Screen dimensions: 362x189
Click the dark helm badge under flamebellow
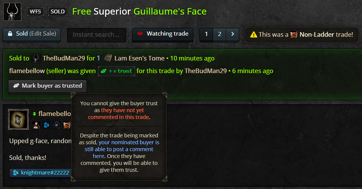pos(57,125)
